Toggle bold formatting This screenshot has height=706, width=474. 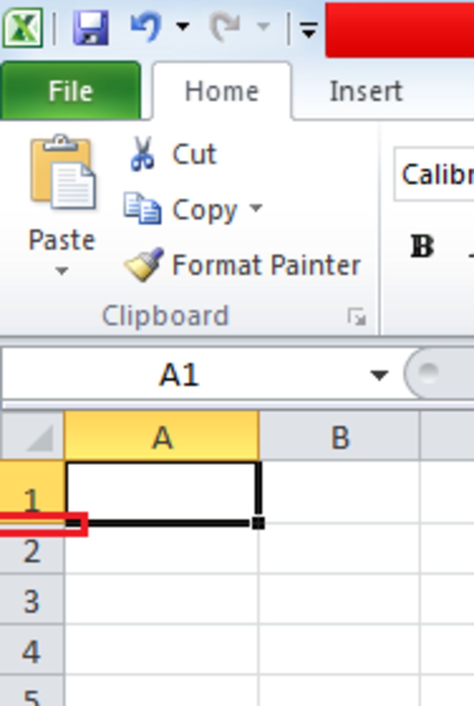[422, 246]
